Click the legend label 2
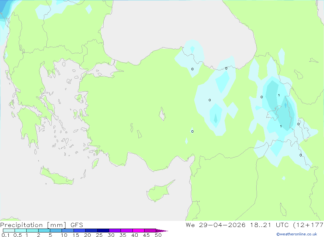This screenshot has width=324, height=237. (x=39, y=235)
